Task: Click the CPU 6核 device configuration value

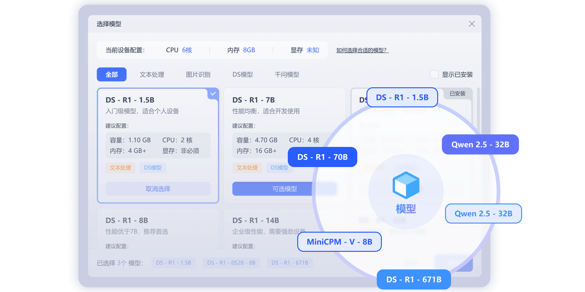Action: click(x=179, y=50)
